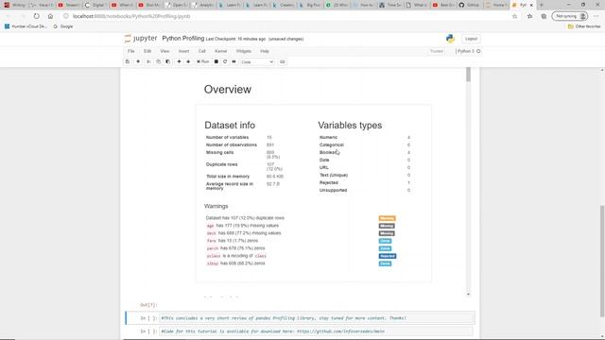This screenshot has height=340, width=605.
Task: Open the Humber bookmark
Action: pos(26,26)
